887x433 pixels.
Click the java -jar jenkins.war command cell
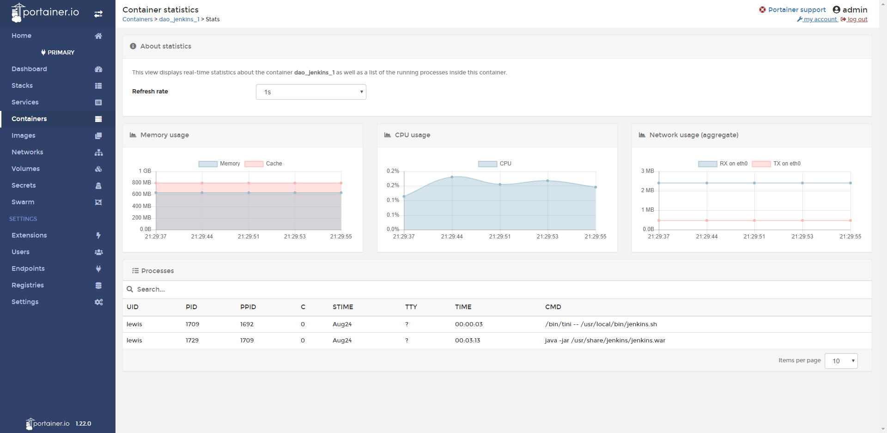[605, 341]
